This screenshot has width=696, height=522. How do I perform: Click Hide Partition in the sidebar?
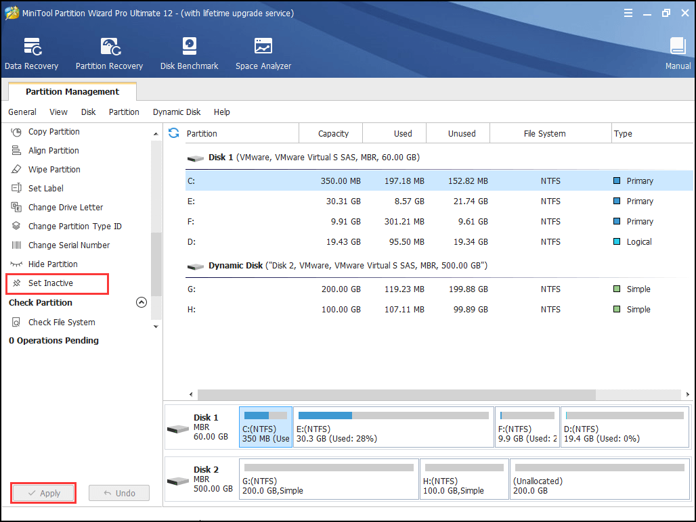pyautogui.click(x=53, y=264)
